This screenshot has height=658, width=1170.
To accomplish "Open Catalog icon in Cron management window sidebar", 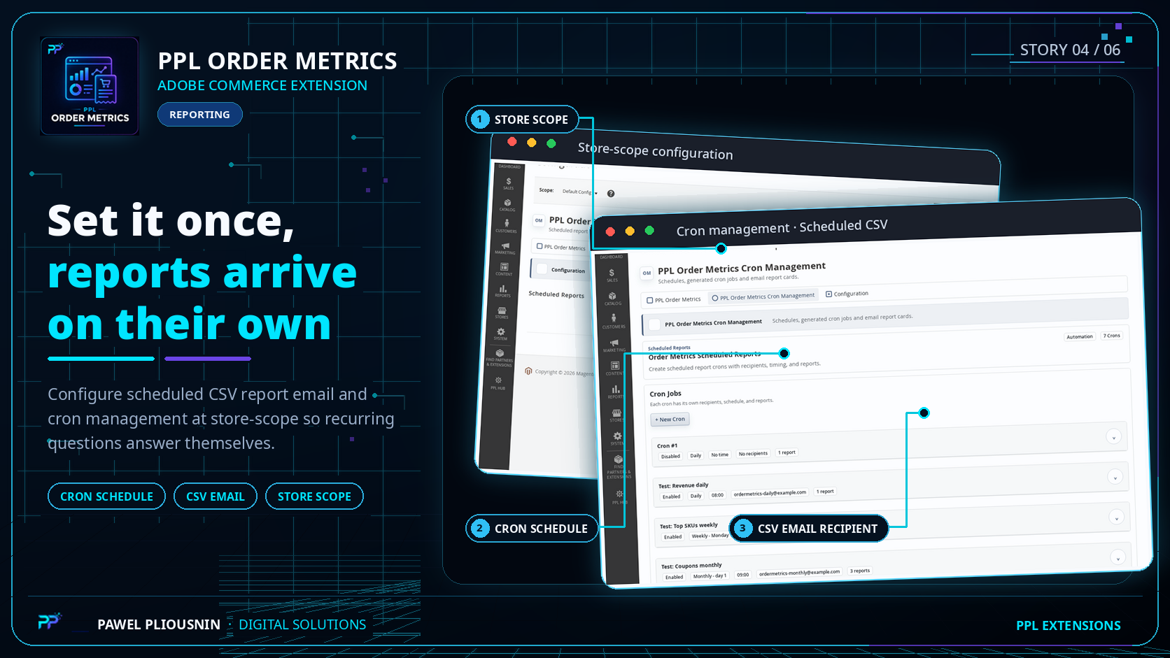I will click(x=612, y=299).
